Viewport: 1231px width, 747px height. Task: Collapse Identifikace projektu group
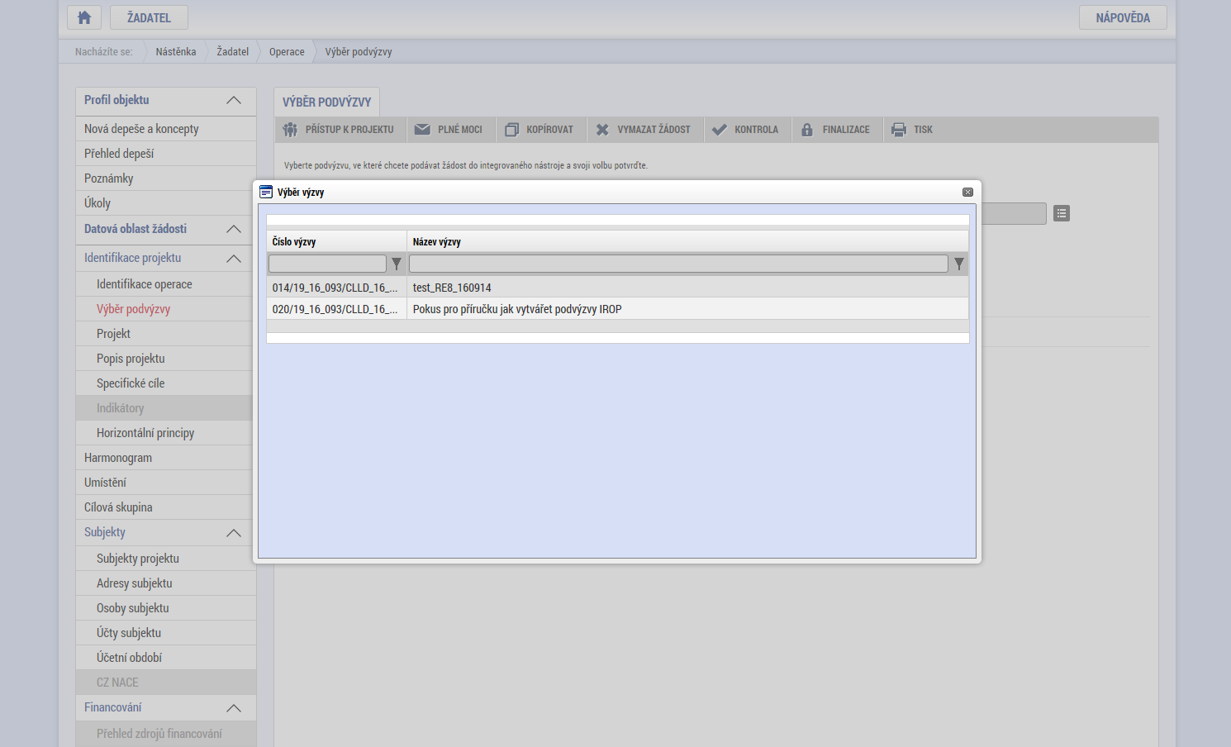pyautogui.click(x=234, y=259)
